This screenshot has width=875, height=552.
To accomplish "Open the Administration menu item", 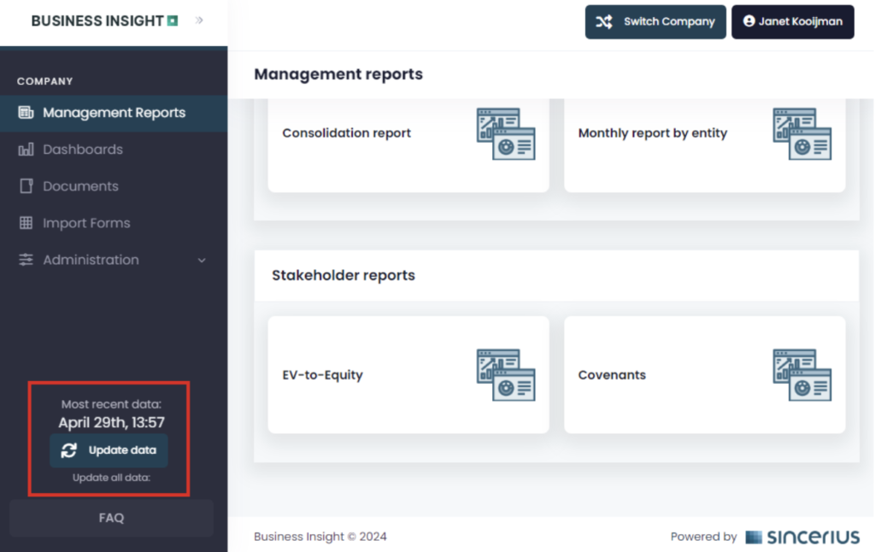I will 114,260.
